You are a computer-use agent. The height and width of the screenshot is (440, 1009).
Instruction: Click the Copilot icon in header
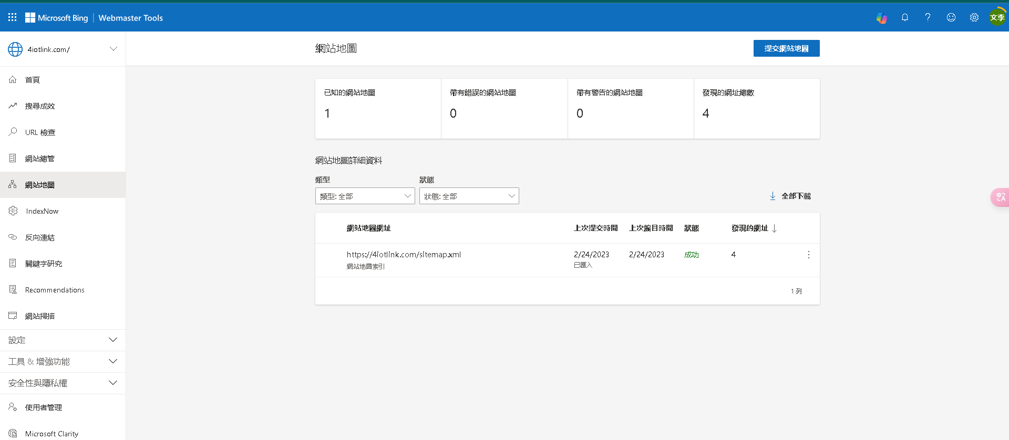881,18
